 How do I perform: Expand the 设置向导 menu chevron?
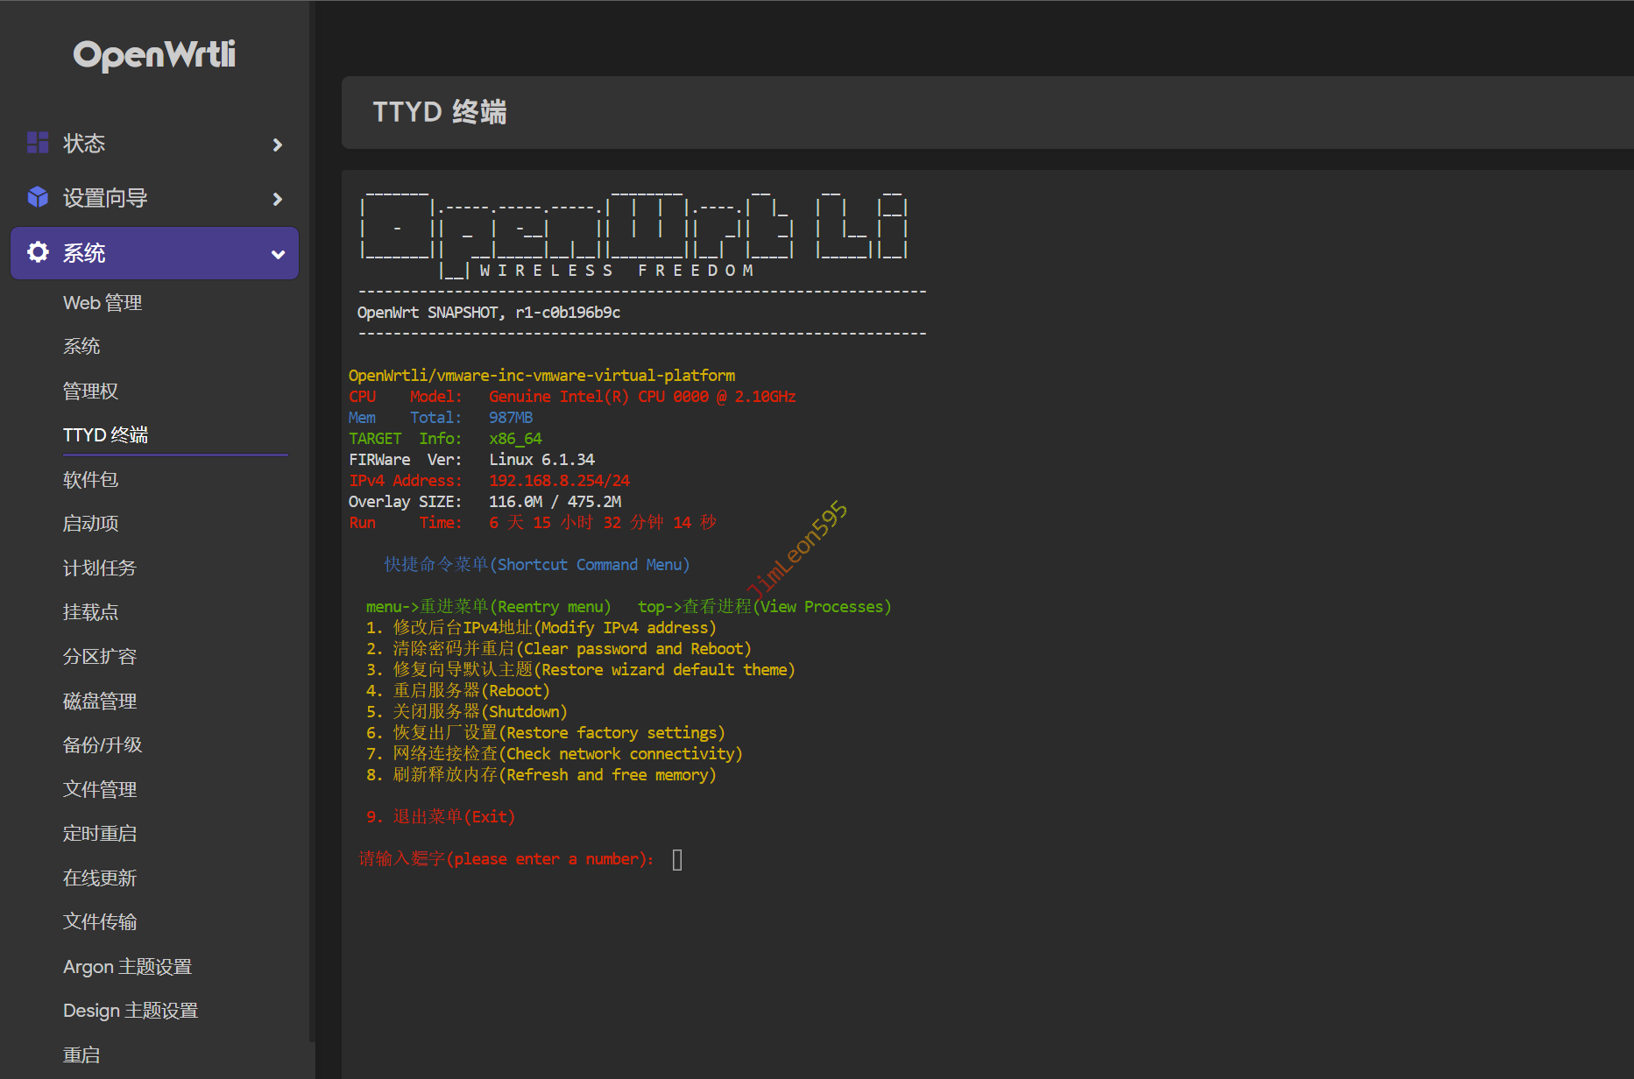[278, 199]
